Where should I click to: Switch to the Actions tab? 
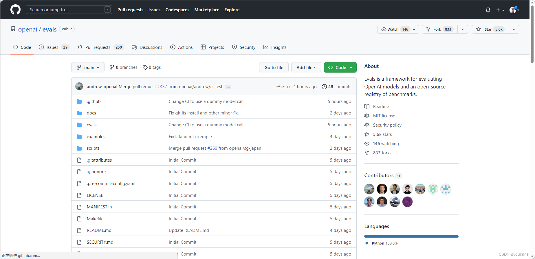click(x=182, y=47)
